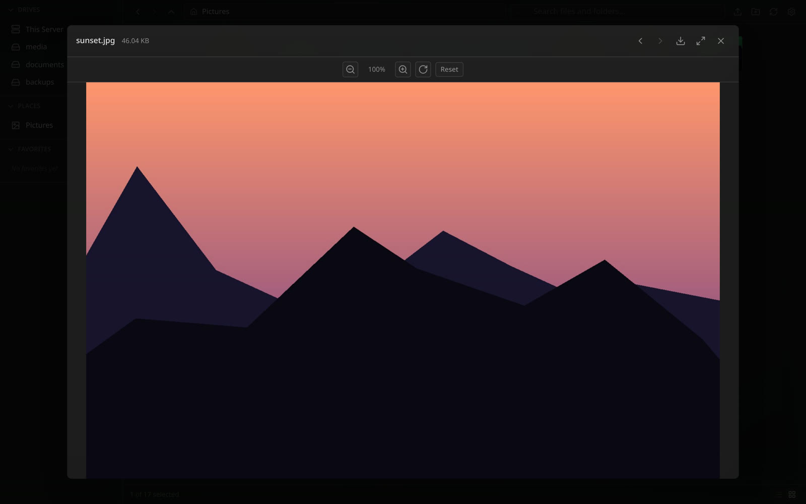The height and width of the screenshot is (504, 806).
Task: Click the Pictures breadcrumb in path bar
Action: click(x=216, y=11)
